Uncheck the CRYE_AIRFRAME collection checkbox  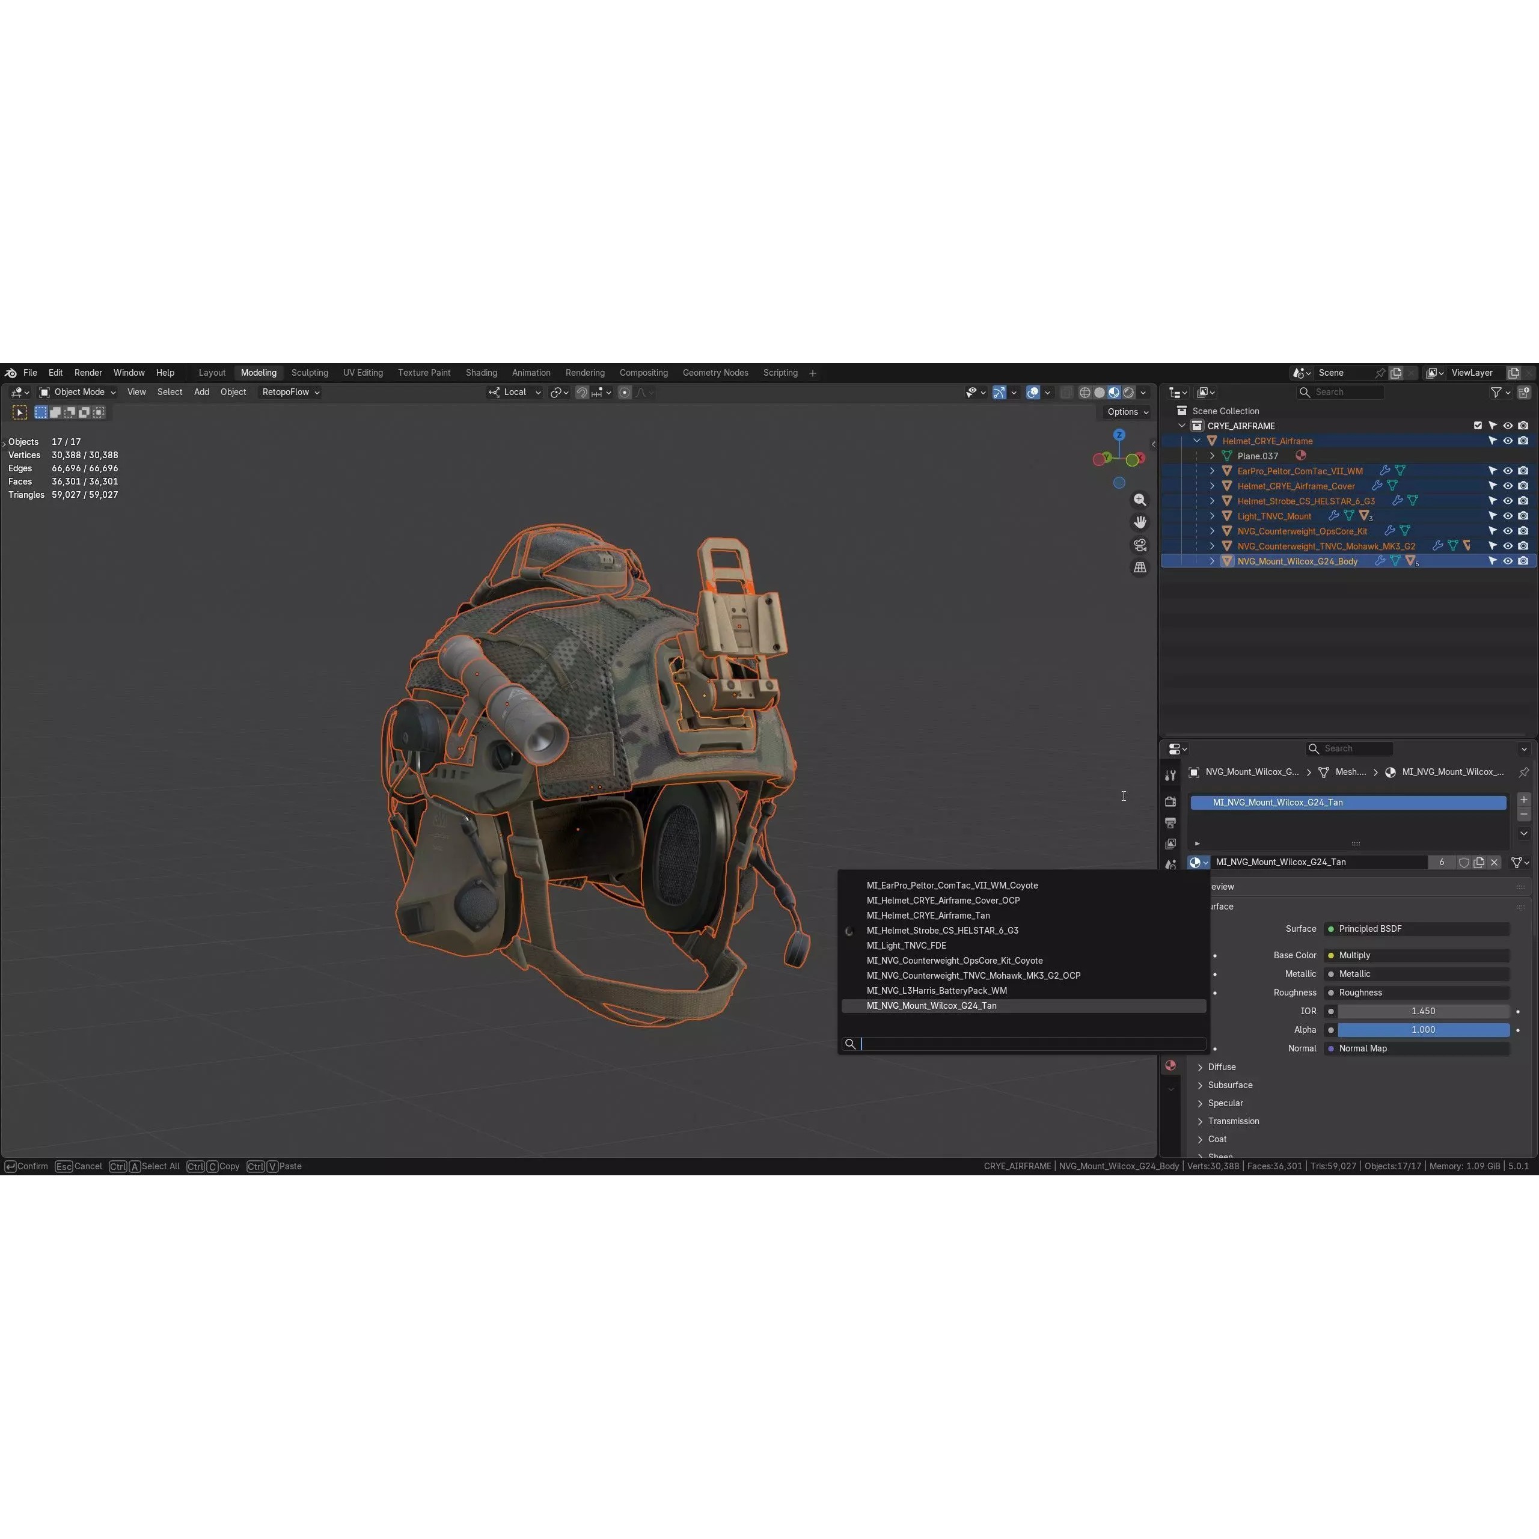click(1477, 426)
